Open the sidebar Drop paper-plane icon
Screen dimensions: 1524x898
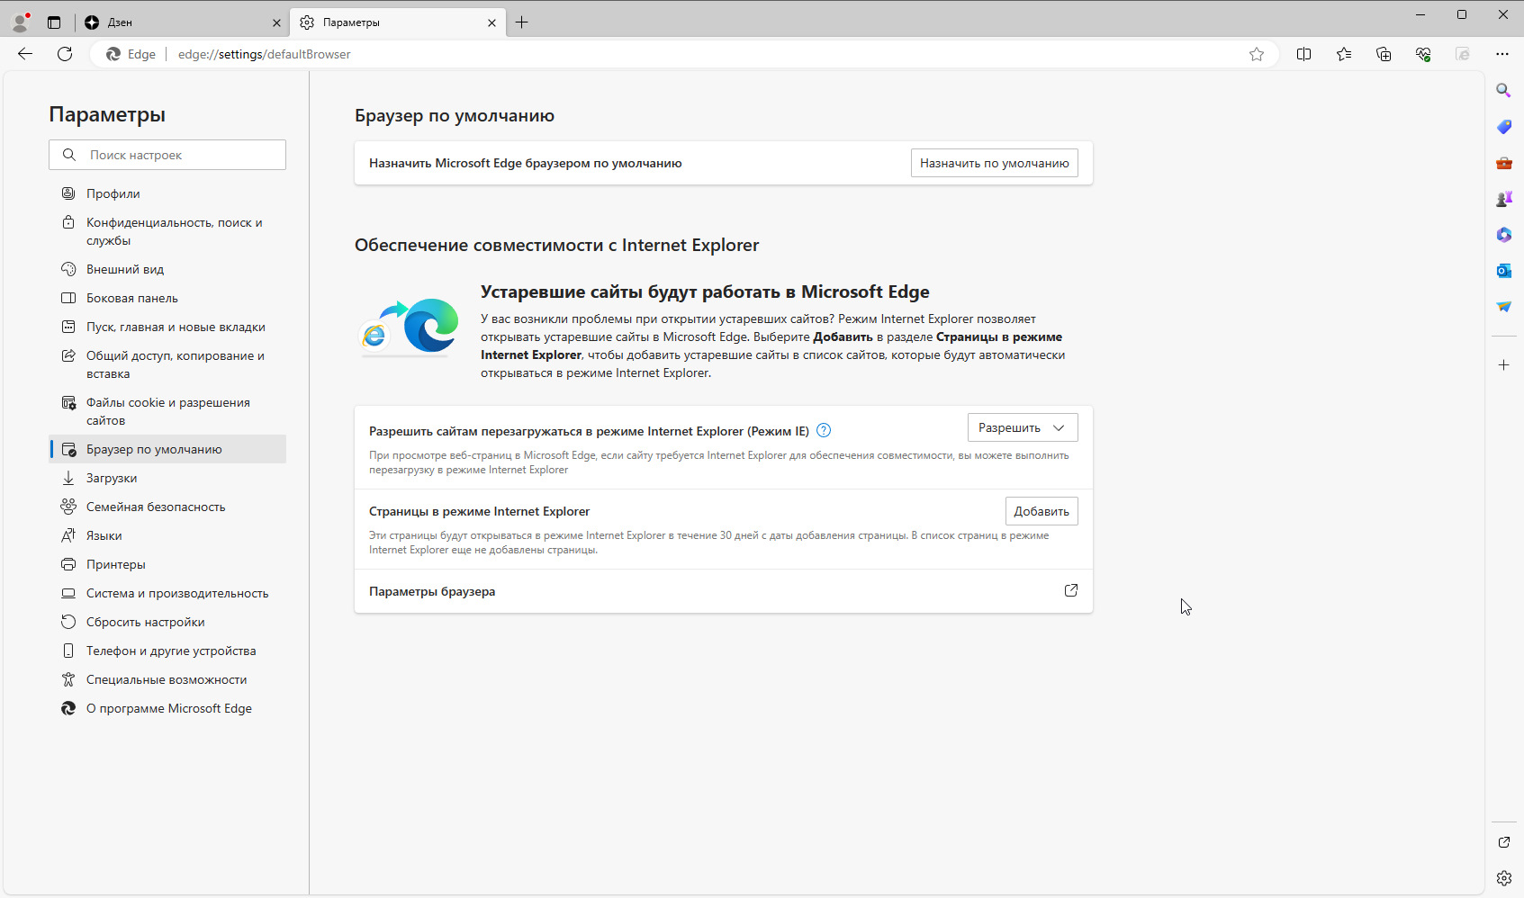pos(1503,307)
